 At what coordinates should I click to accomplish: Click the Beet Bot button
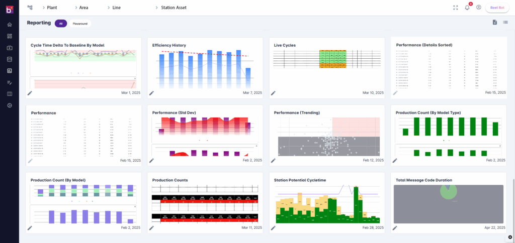497,8
